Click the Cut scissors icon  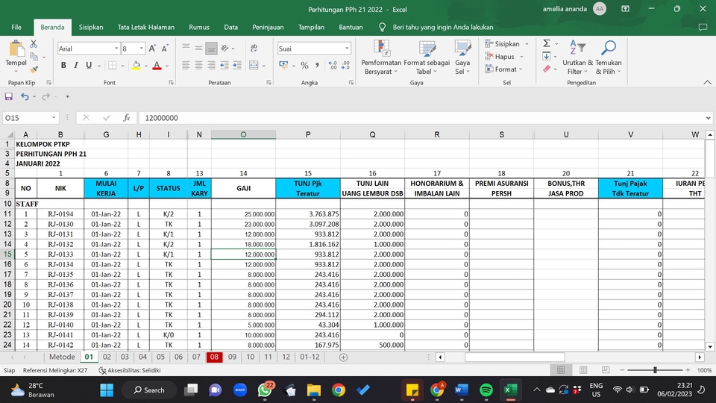[x=34, y=44]
